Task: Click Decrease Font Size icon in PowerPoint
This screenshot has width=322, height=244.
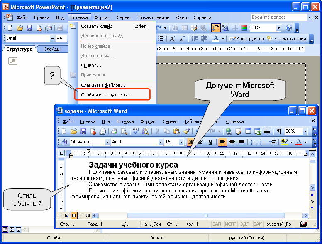Action: pos(182,39)
